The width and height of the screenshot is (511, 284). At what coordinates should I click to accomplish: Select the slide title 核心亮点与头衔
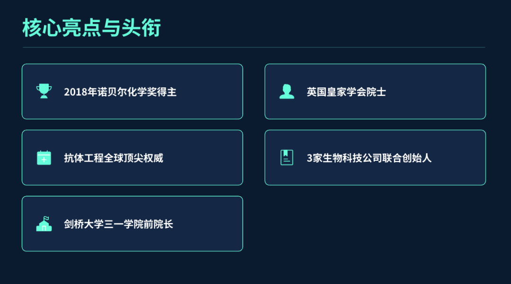92,28
